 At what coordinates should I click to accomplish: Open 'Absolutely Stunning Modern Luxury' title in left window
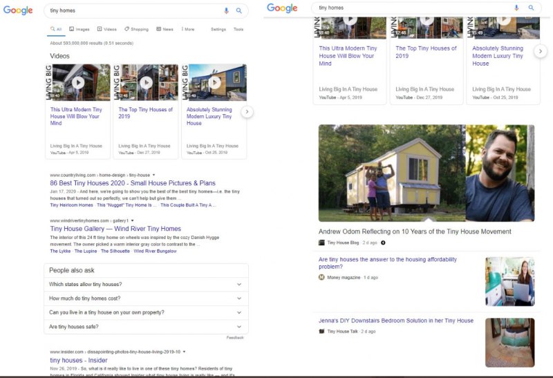(209, 116)
